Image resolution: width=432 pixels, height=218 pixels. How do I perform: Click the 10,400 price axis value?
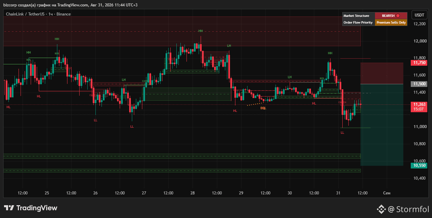coord(420,178)
